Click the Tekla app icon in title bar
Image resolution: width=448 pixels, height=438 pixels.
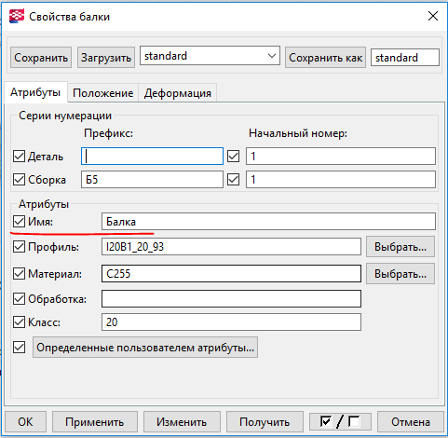pos(17,16)
